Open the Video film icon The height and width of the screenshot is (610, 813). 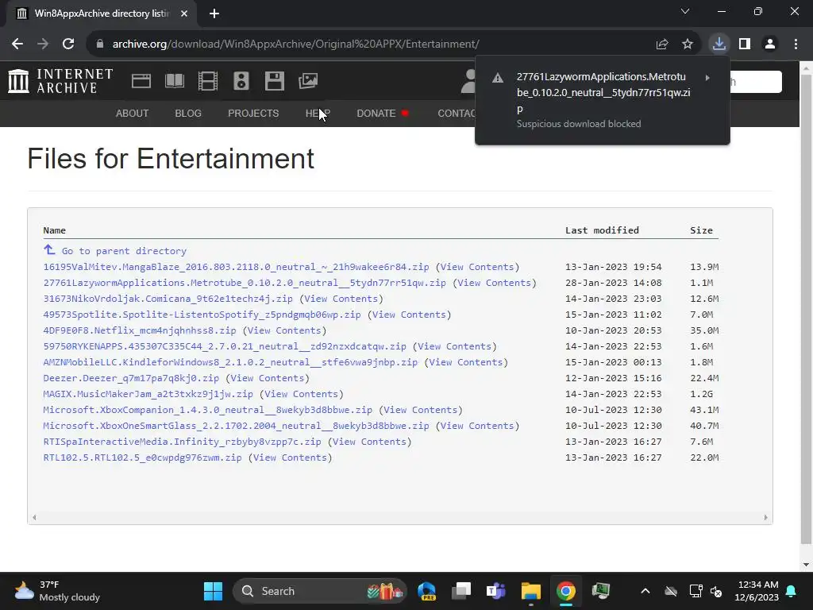(207, 81)
